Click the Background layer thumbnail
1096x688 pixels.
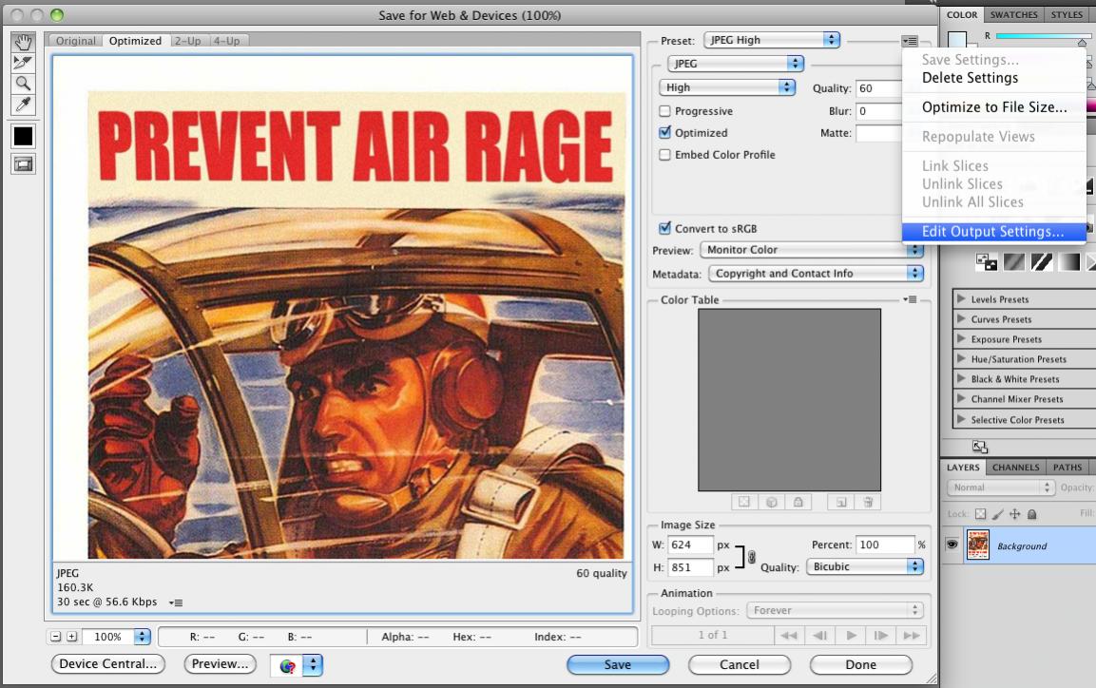tap(978, 545)
